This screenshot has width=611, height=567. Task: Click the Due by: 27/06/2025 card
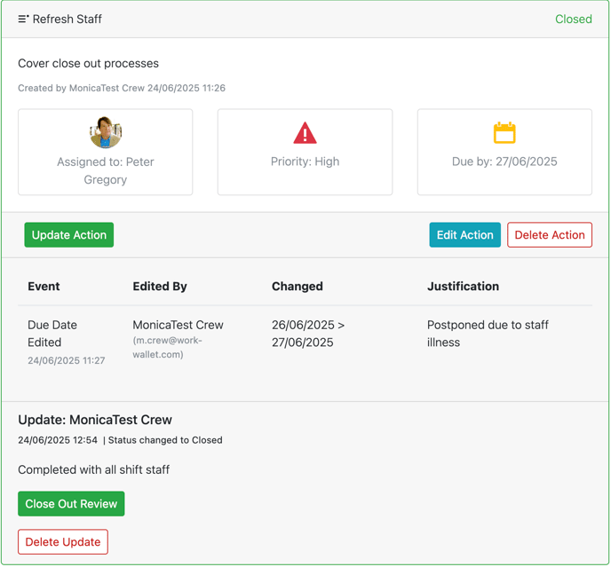pyautogui.click(x=504, y=152)
